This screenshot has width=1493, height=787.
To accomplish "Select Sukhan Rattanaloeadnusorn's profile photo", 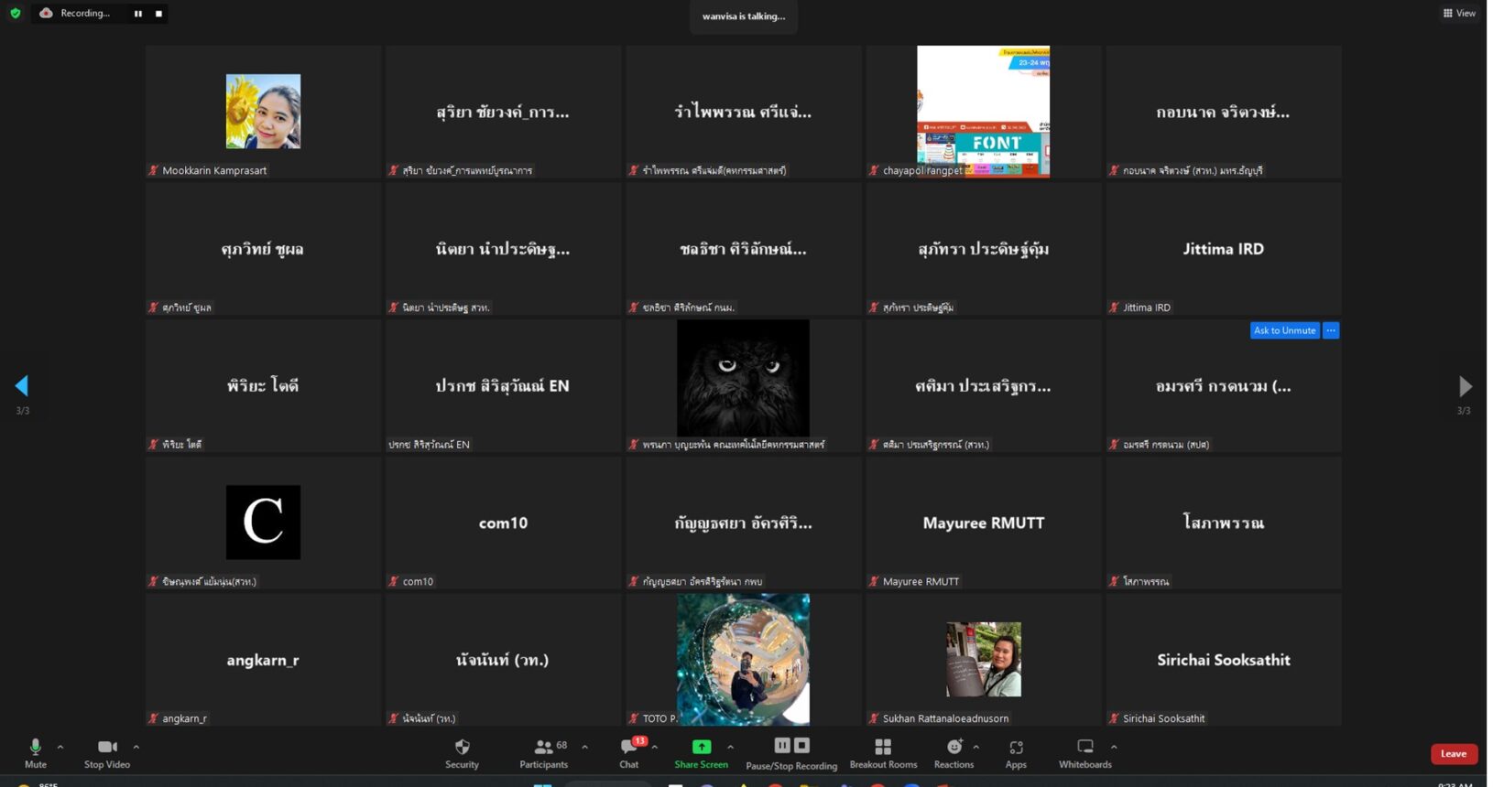I will click(x=983, y=660).
